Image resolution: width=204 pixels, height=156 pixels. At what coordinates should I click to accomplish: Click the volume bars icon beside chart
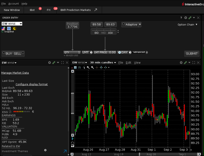pos(73,142)
